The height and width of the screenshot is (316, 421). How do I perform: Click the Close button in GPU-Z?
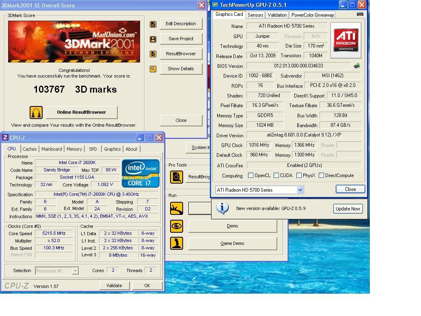point(350,189)
